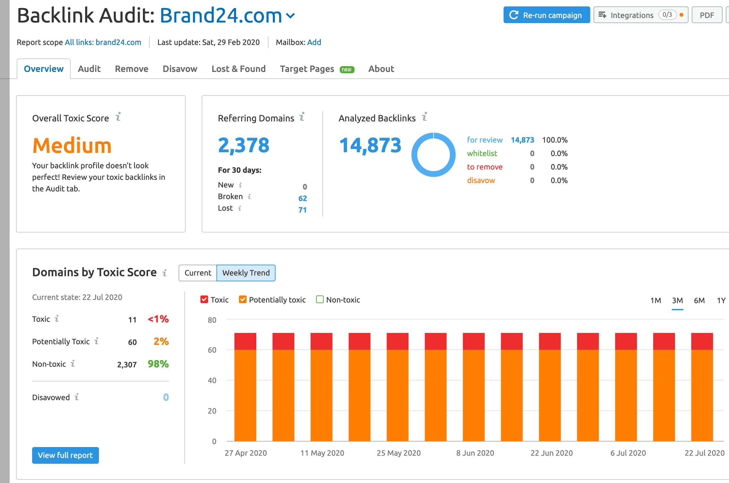Switch to the Audit tab
This screenshot has height=483, width=729.
pos(89,69)
